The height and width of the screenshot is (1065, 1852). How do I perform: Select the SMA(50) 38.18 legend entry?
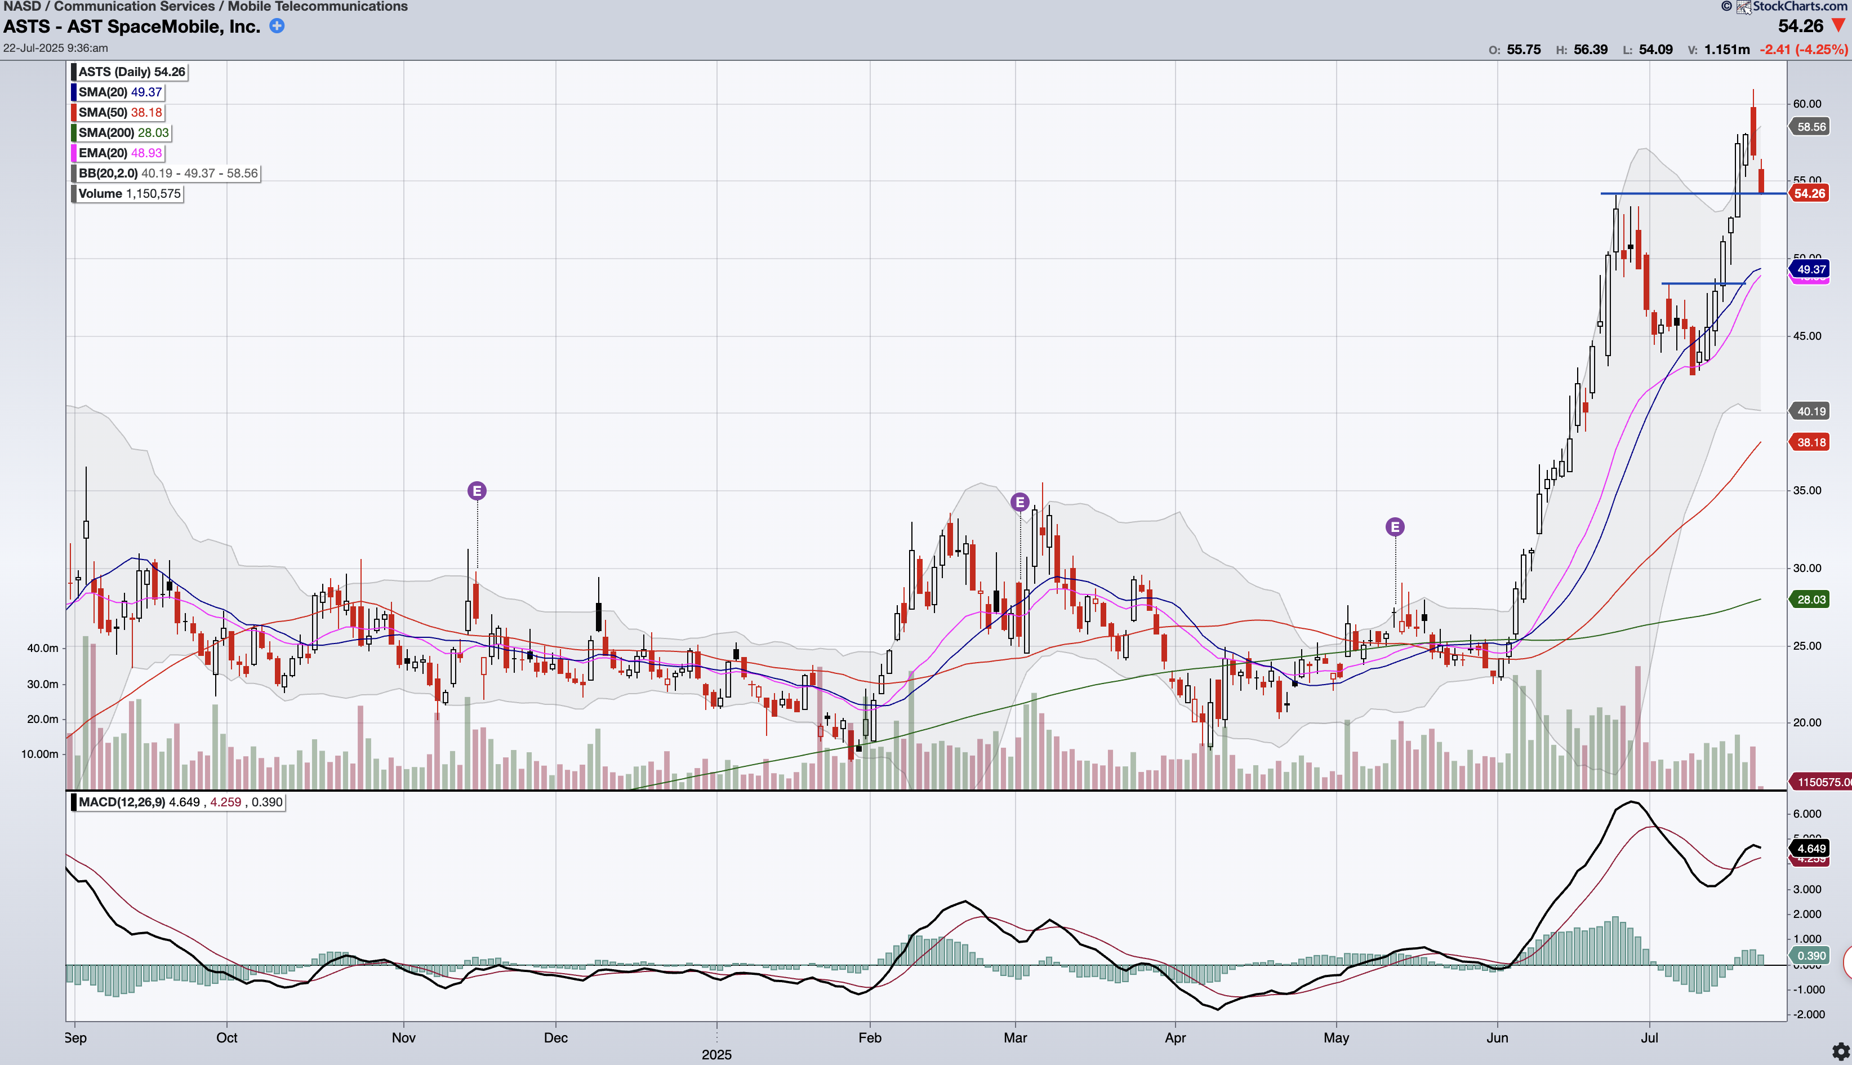(x=120, y=113)
